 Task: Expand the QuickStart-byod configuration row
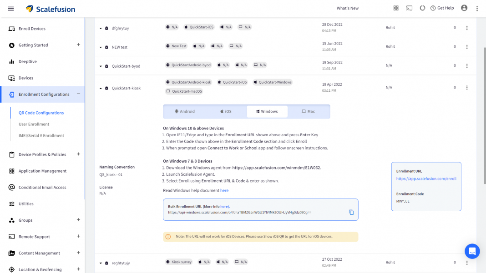point(101,66)
